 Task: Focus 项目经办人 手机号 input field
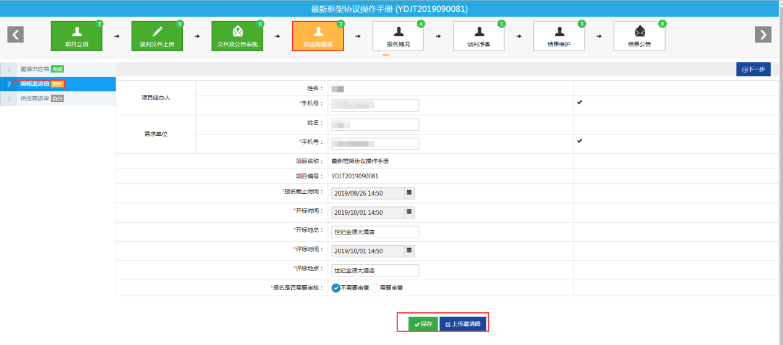(x=375, y=106)
